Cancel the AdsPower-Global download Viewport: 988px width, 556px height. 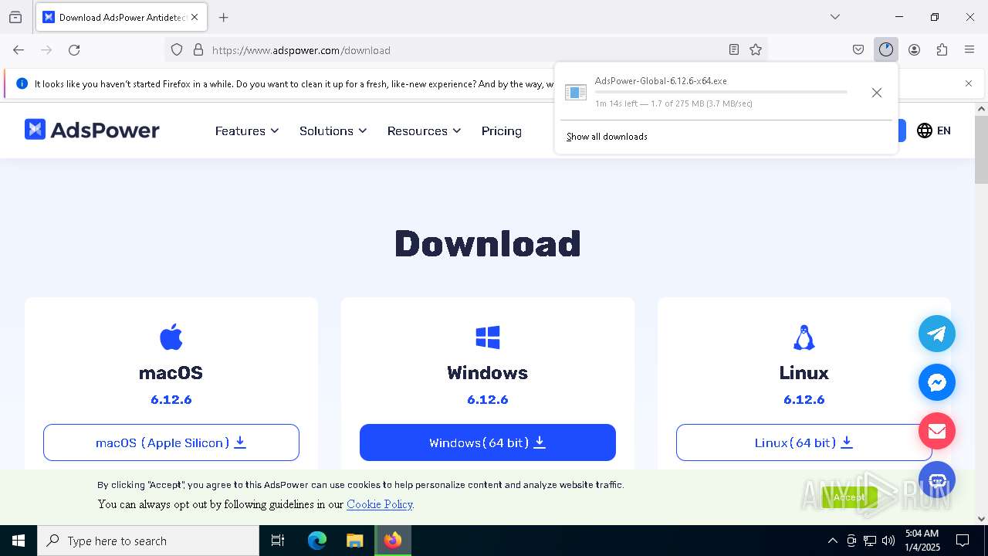(x=876, y=93)
